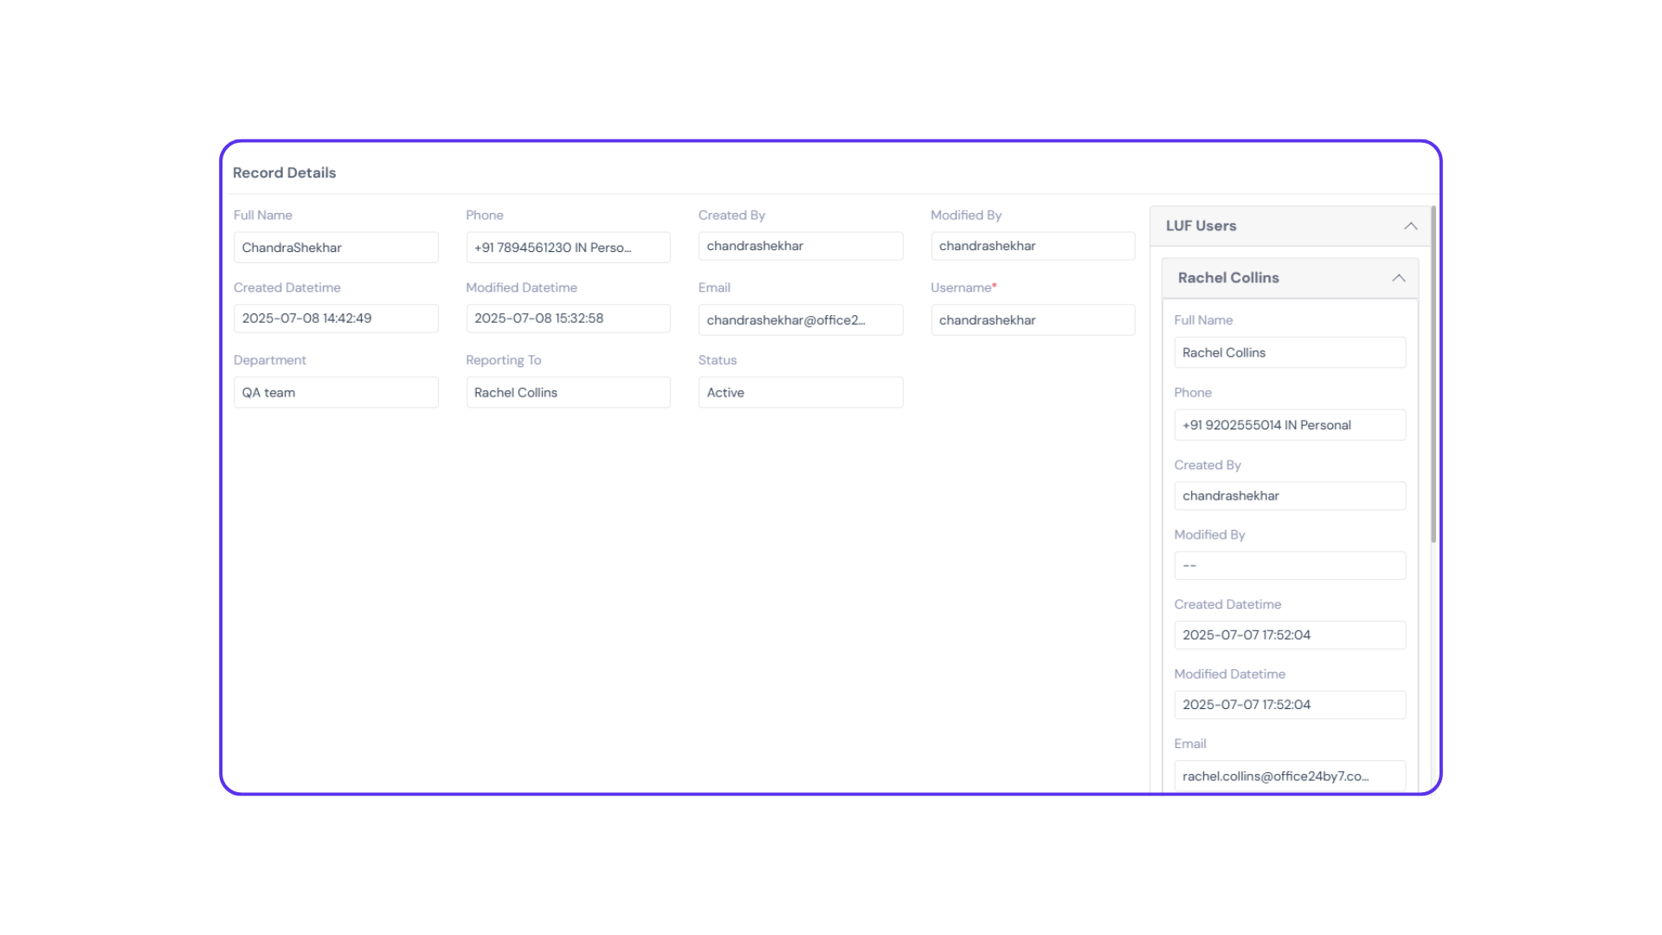Click the ChandraShekhar Full Name field
Image resolution: width=1662 pixels, height=935 pixels.
(x=335, y=248)
